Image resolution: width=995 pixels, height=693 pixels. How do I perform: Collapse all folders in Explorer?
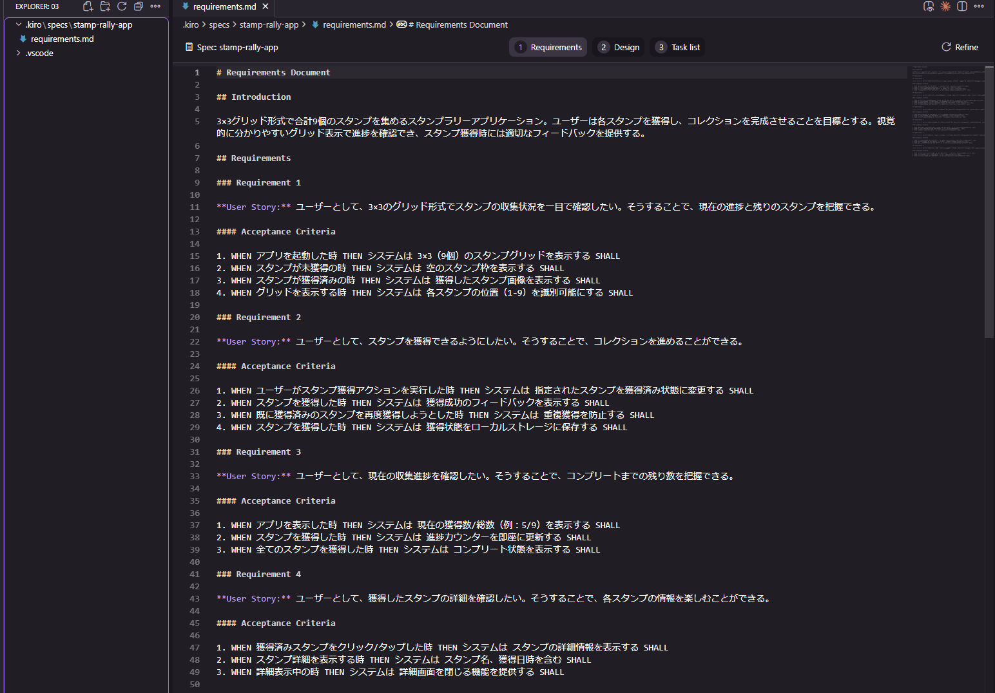139,6
